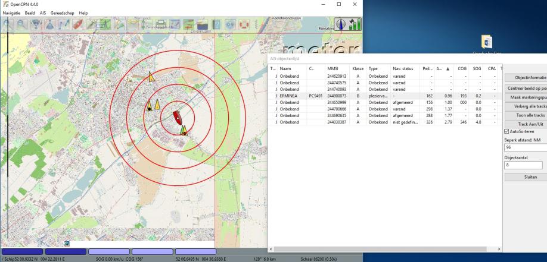Select the red own-ship symbol on chart
This screenshot has width=547, height=262.
click(x=177, y=118)
